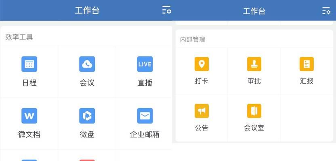Tap the 打卡 location pin icon
Viewport: 336px width, 161px height.
tap(202, 64)
